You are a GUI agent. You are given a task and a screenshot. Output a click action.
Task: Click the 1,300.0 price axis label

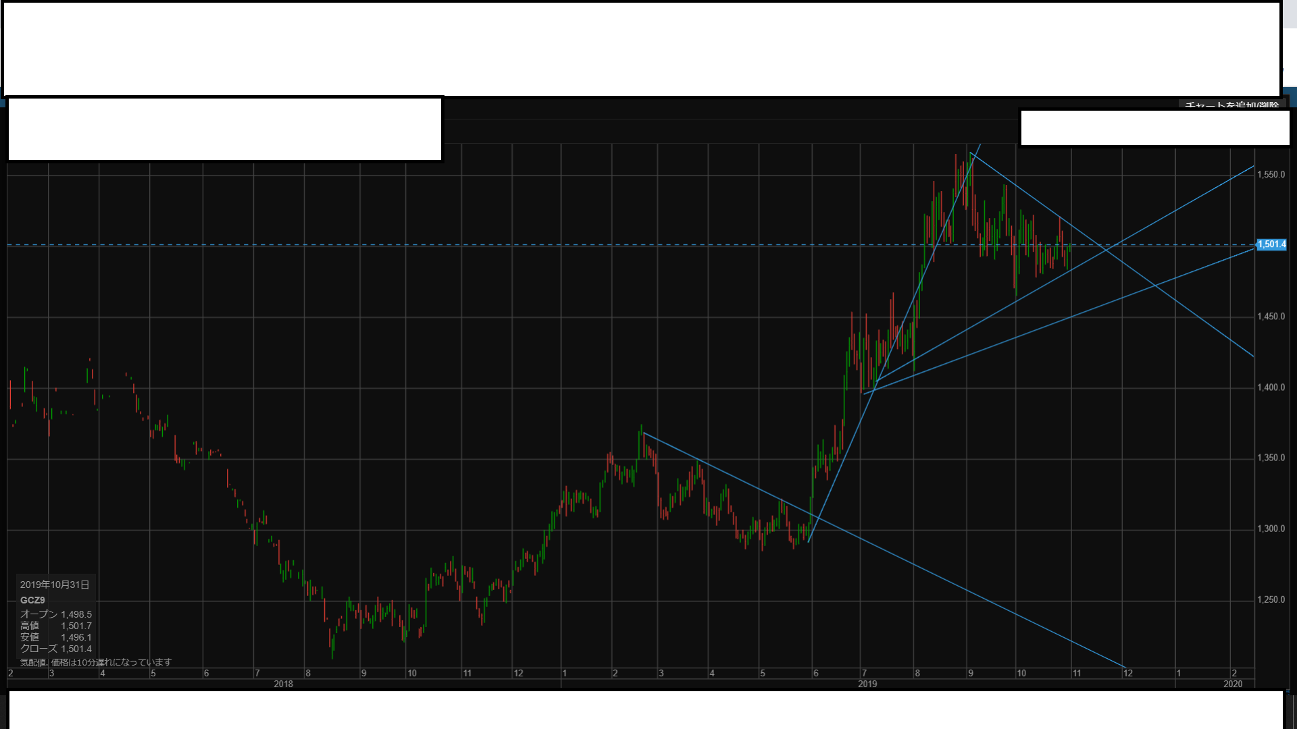(x=1271, y=529)
